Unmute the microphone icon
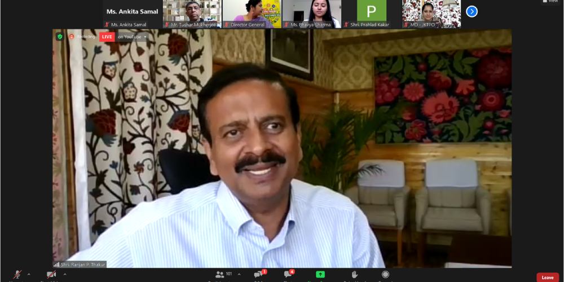This screenshot has width=564, height=282. pyautogui.click(x=17, y=275)
